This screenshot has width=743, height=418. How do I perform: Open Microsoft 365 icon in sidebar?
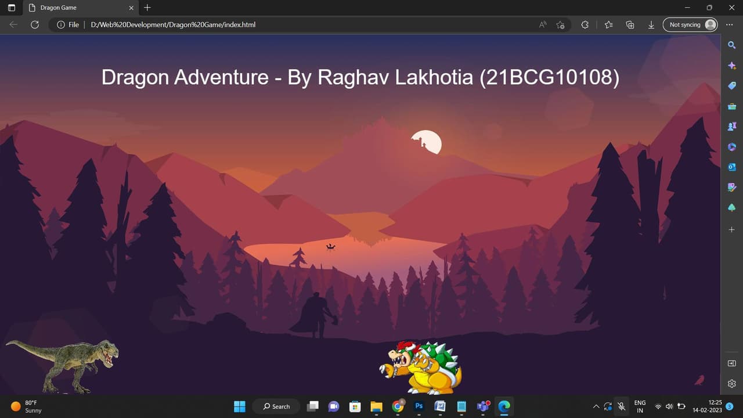coord(731,147)
